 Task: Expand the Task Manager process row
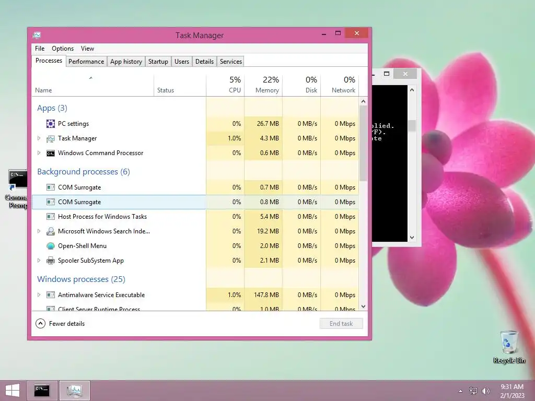pyautogui.click(x=39, y=138)
